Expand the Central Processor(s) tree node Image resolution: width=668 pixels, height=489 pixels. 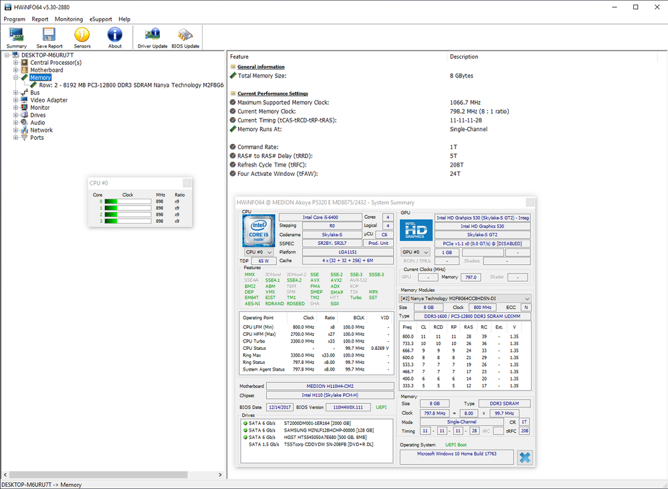pos(16,63)
